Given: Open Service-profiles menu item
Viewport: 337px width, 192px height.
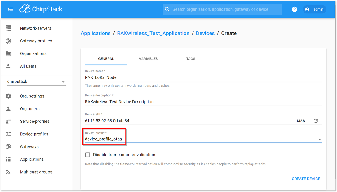Looking at the screenshot, I should [x=35, y=121].
